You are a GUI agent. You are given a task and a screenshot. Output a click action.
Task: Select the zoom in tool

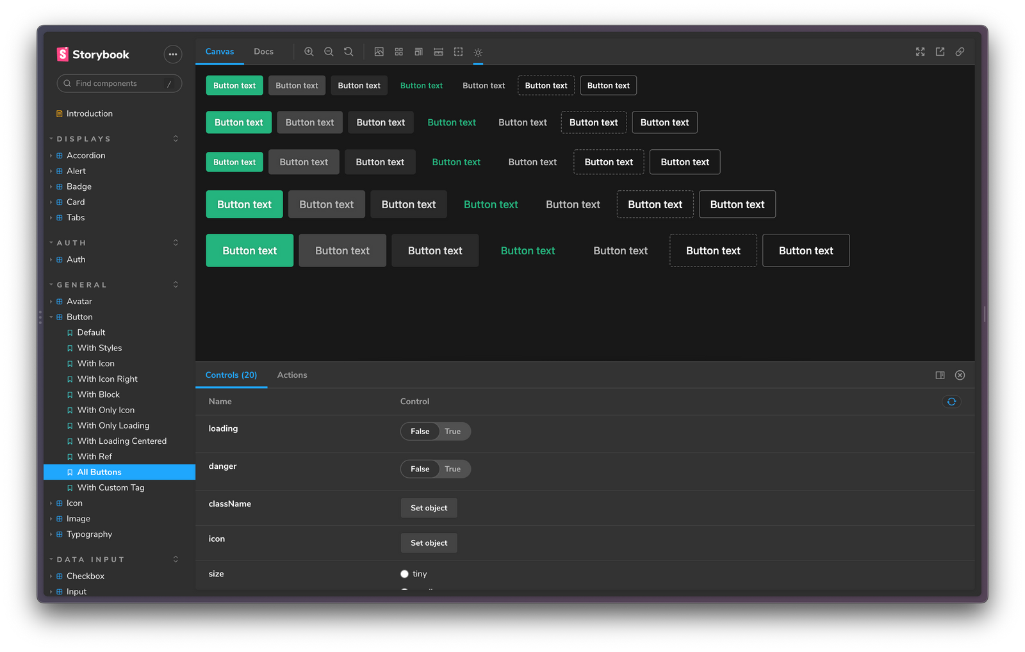(309, 52)
